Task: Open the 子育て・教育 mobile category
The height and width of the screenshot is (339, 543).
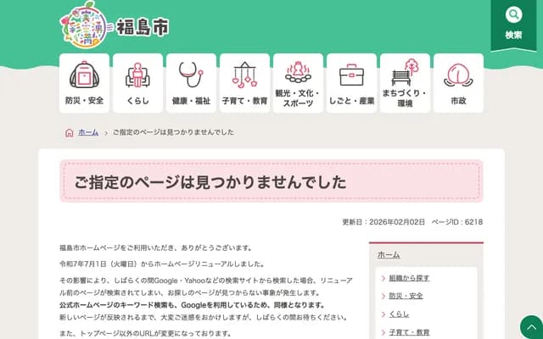Action: point(244,83)
